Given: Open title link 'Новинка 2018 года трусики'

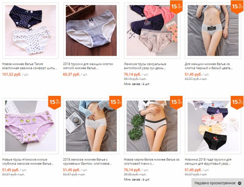Looking at the screenshot, I should 208,162.
